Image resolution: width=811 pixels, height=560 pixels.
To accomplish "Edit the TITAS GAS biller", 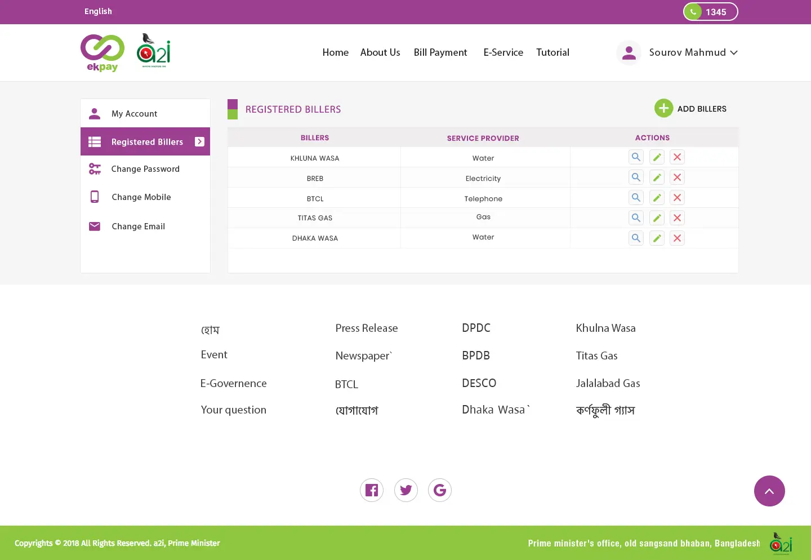I will [657, 218].
